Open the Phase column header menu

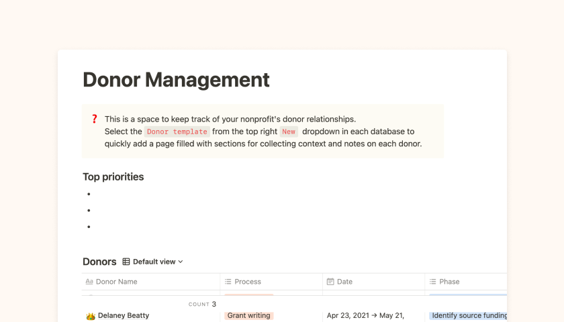(x=449, y=282)
